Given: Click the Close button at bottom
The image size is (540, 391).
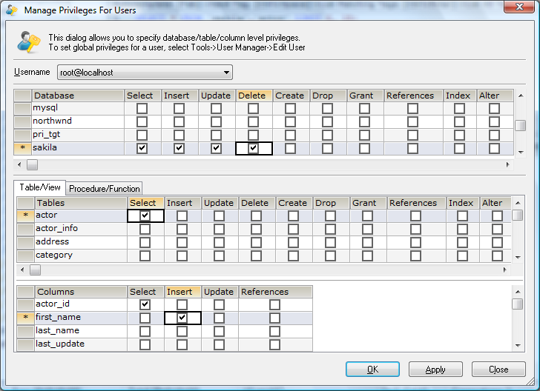Looking at the screenshot, I should [x=498, y=370].
